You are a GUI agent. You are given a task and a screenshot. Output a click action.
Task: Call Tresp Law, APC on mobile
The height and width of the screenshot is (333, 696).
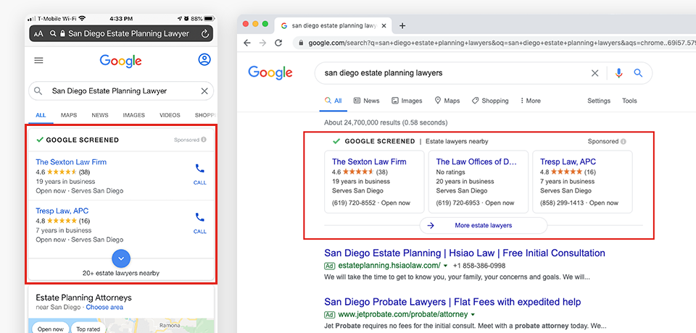[x=200, y=222]
